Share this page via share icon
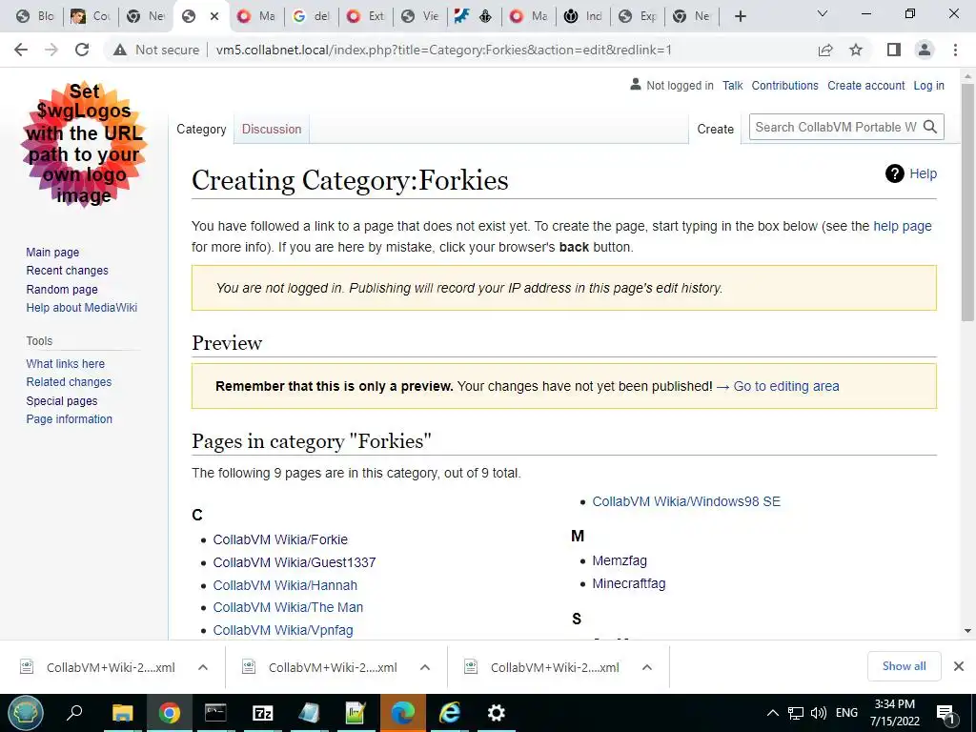This screenshot has width=976, height=732. (825, 50)
